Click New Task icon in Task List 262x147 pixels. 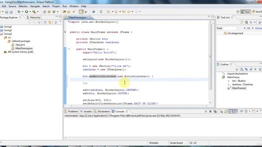coord(242,22)
